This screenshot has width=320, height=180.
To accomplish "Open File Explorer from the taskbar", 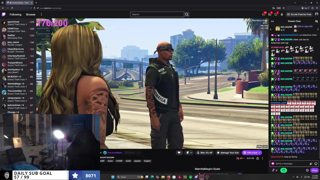I will click(163, 177).
